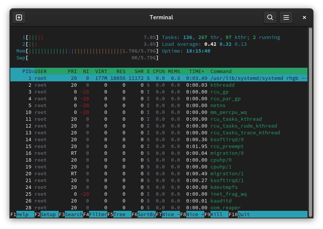Screen dimensions: 323x229
Task: Click the terminal vertical scrollbar
Action: pyautogui.click(x=310, y=122)
